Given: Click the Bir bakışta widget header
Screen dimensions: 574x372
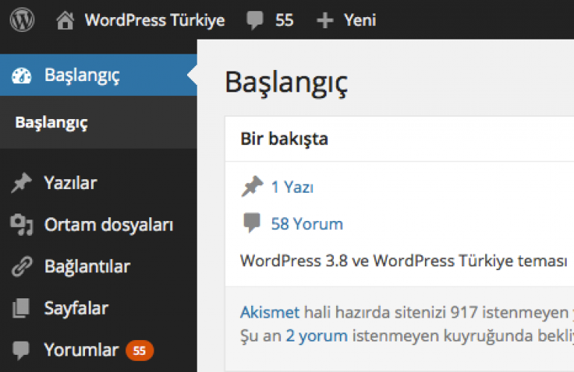Looking at the screenshot, I should 400,139.
